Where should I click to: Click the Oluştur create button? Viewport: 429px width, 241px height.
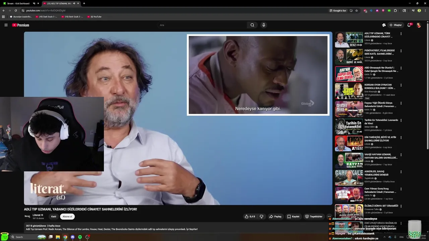coord(395,25)
